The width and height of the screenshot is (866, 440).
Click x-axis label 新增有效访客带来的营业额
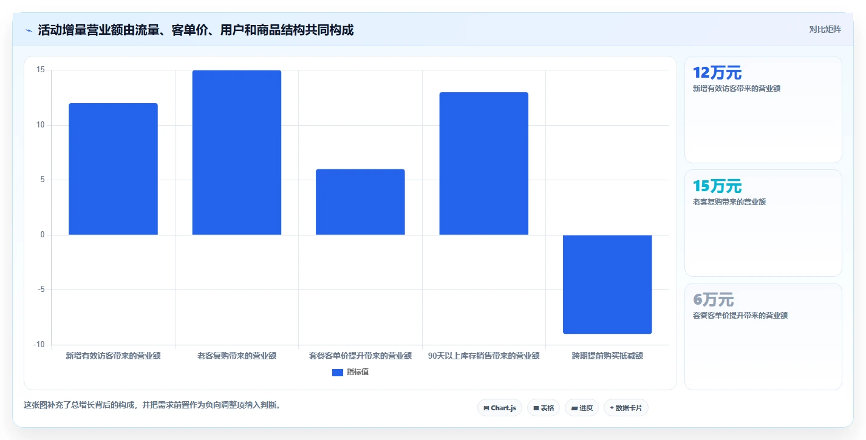tap(113, 356)
